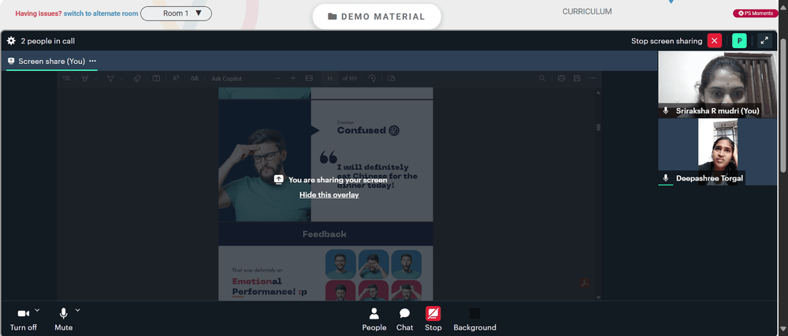Select the PDF draw tool
Screen dimensions: 788x336
click(110, 78)
